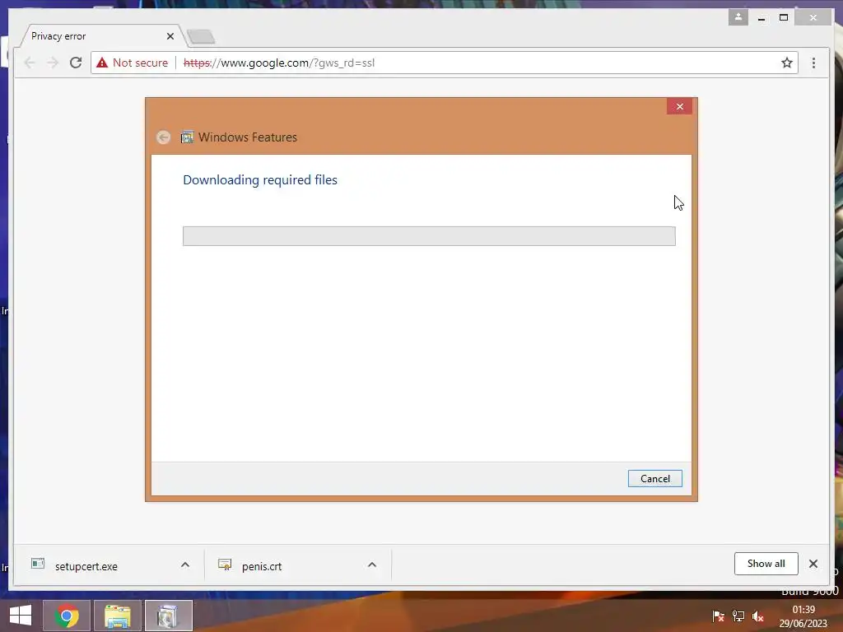Click the Windows Features back arrow

click(164, 137)
